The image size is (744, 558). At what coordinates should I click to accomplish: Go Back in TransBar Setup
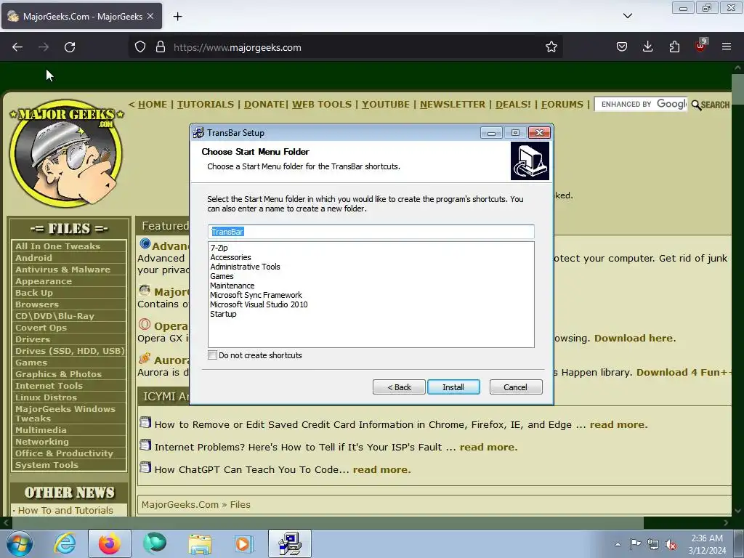tap(399, 387)
